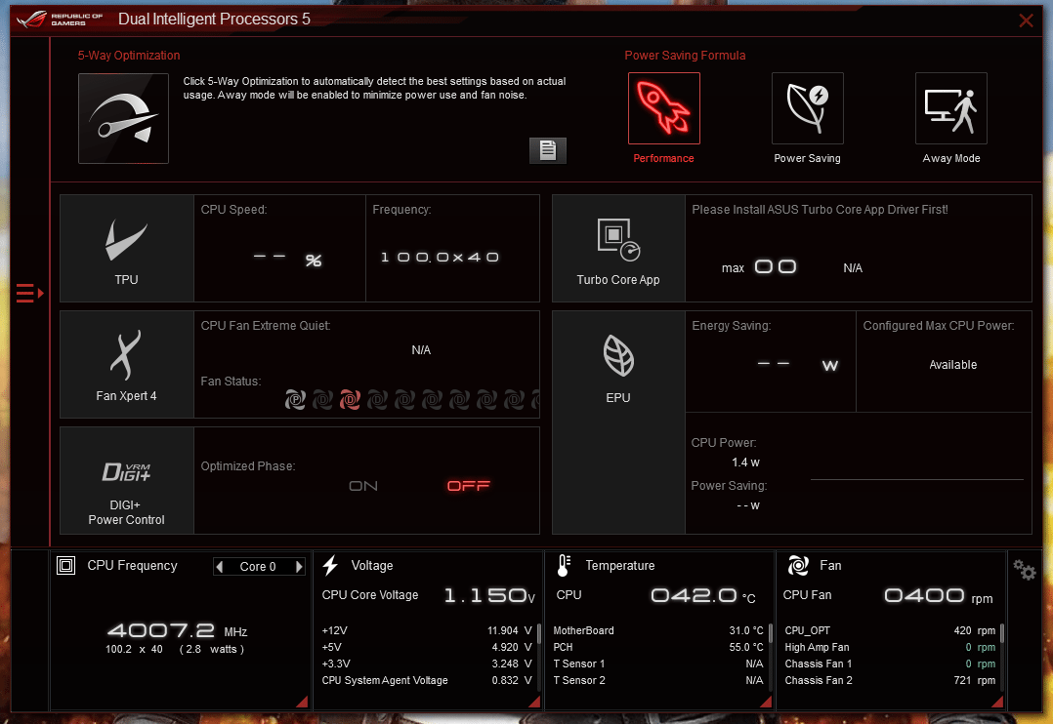This screenshot has height=724, width=1053.
Task: Close the Dual Intelligent Processors 5 window
Action: tap(1026, 20)
